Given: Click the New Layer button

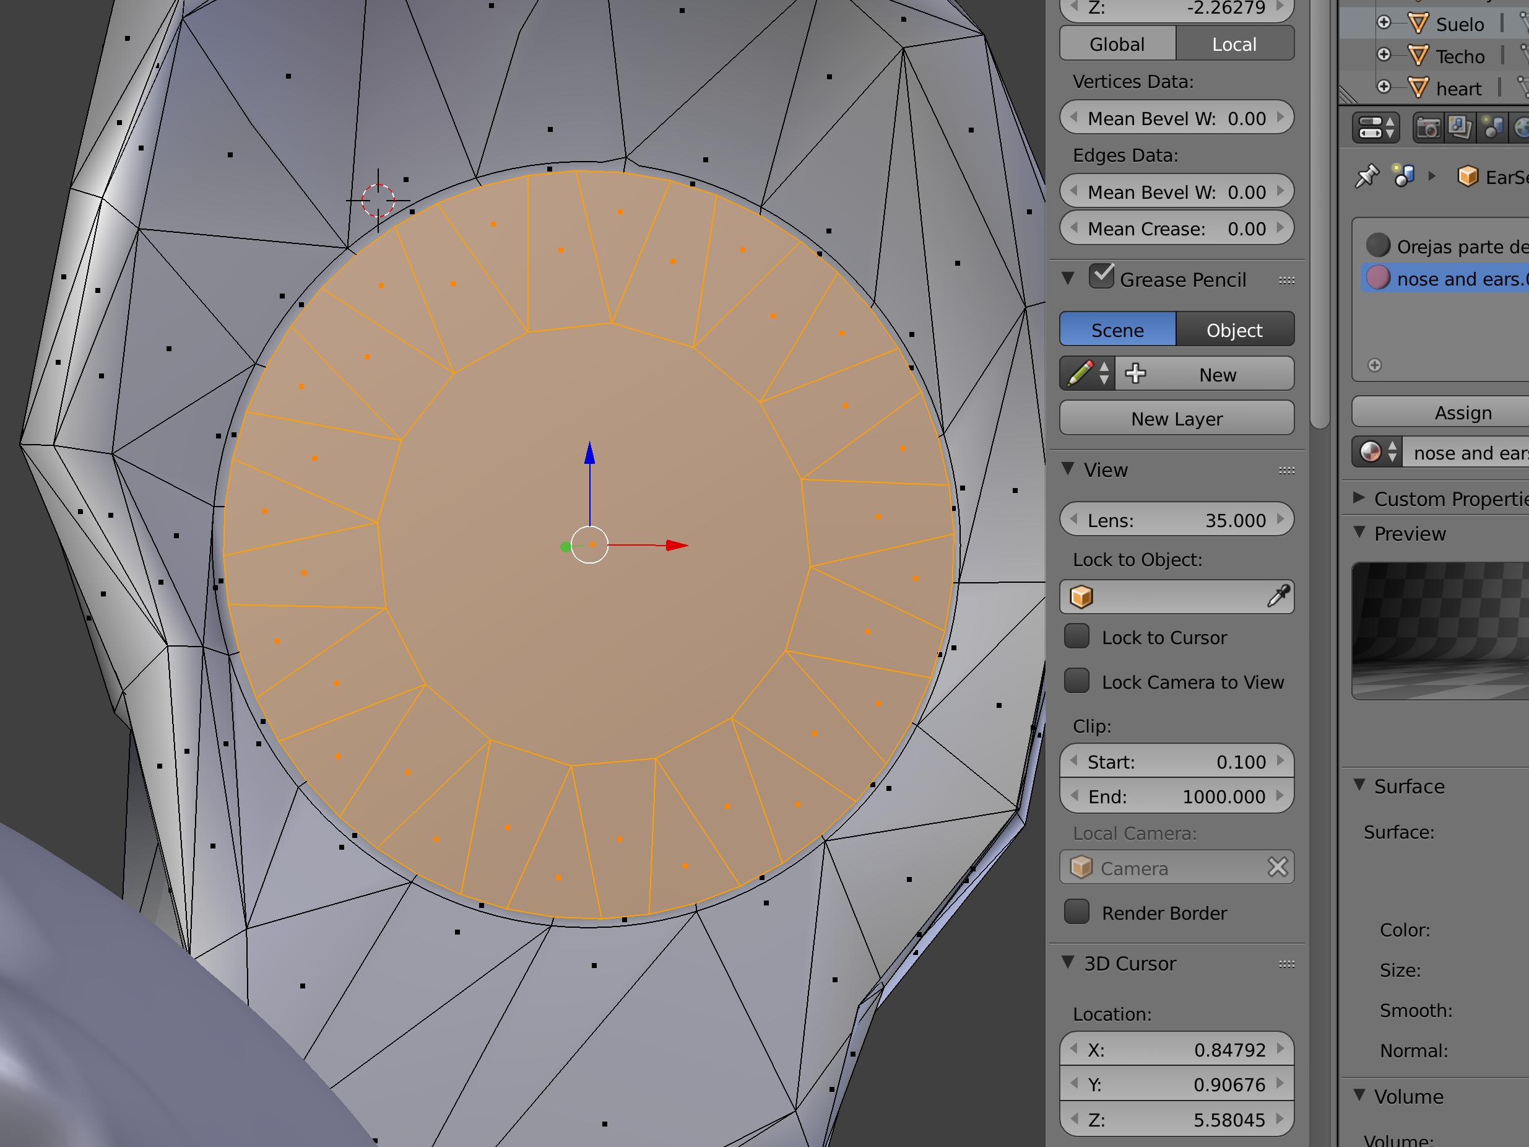Looking at the screenshot, I should [x=1177, y=418].
